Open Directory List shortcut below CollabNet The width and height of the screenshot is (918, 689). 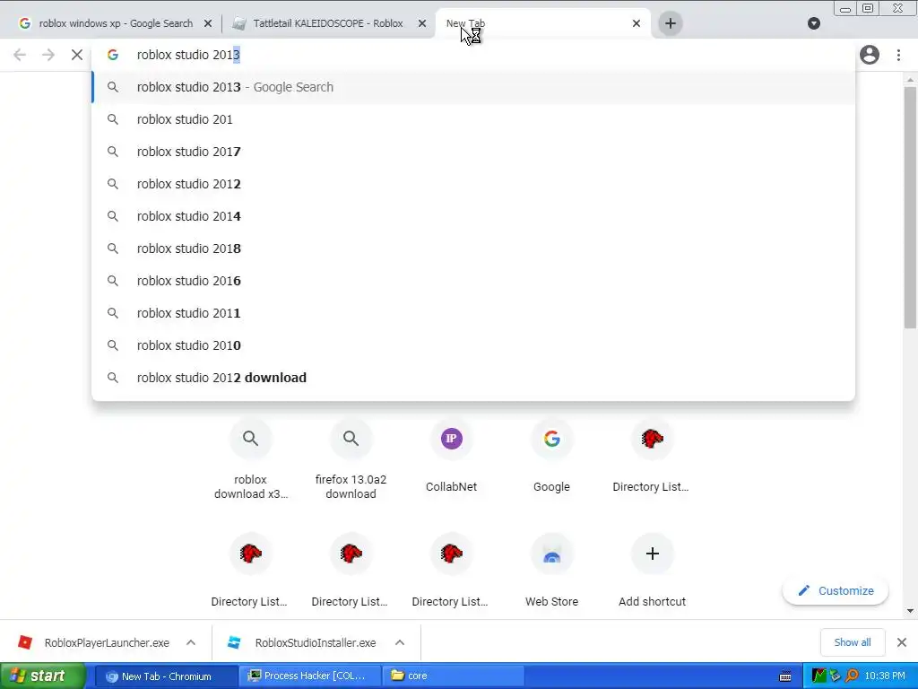tap(452, 570)
